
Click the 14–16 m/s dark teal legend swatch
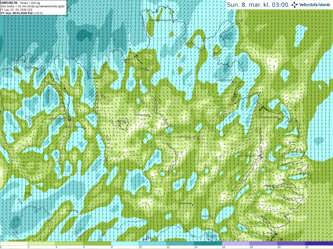click(x=208, y=244)
